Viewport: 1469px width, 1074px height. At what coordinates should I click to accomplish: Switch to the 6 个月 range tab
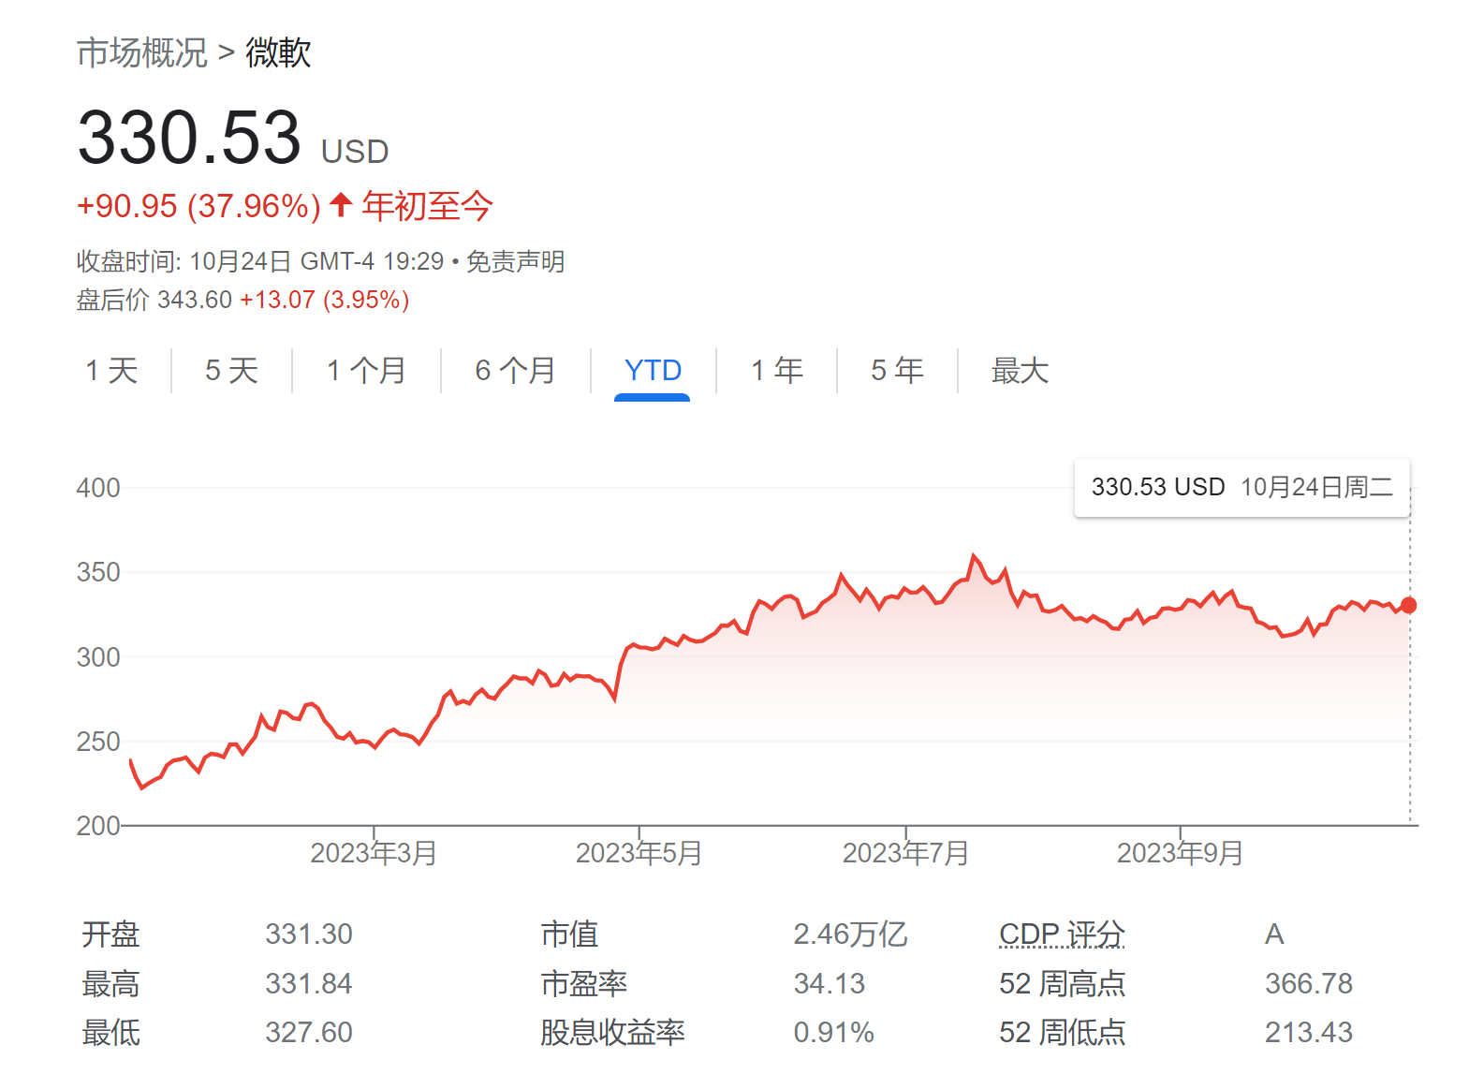click(x=515, y=371)
